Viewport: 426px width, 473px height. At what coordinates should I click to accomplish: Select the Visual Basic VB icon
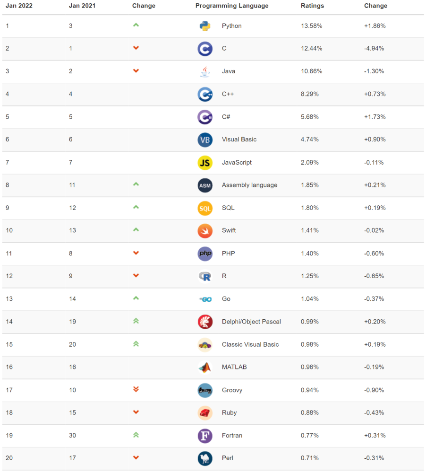(x=205, y=140)
